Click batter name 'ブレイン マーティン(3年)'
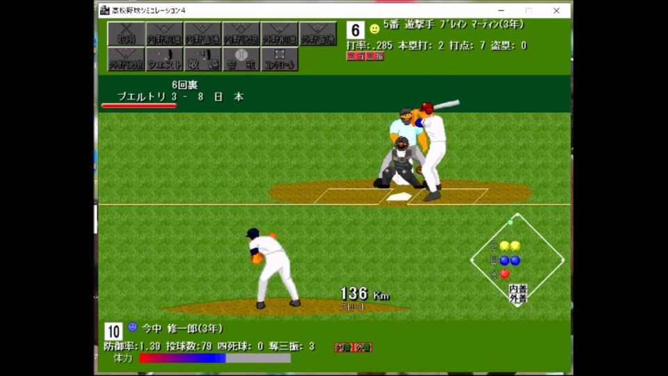The height and width of the screenshot is (376, 668). click(482, 24)
